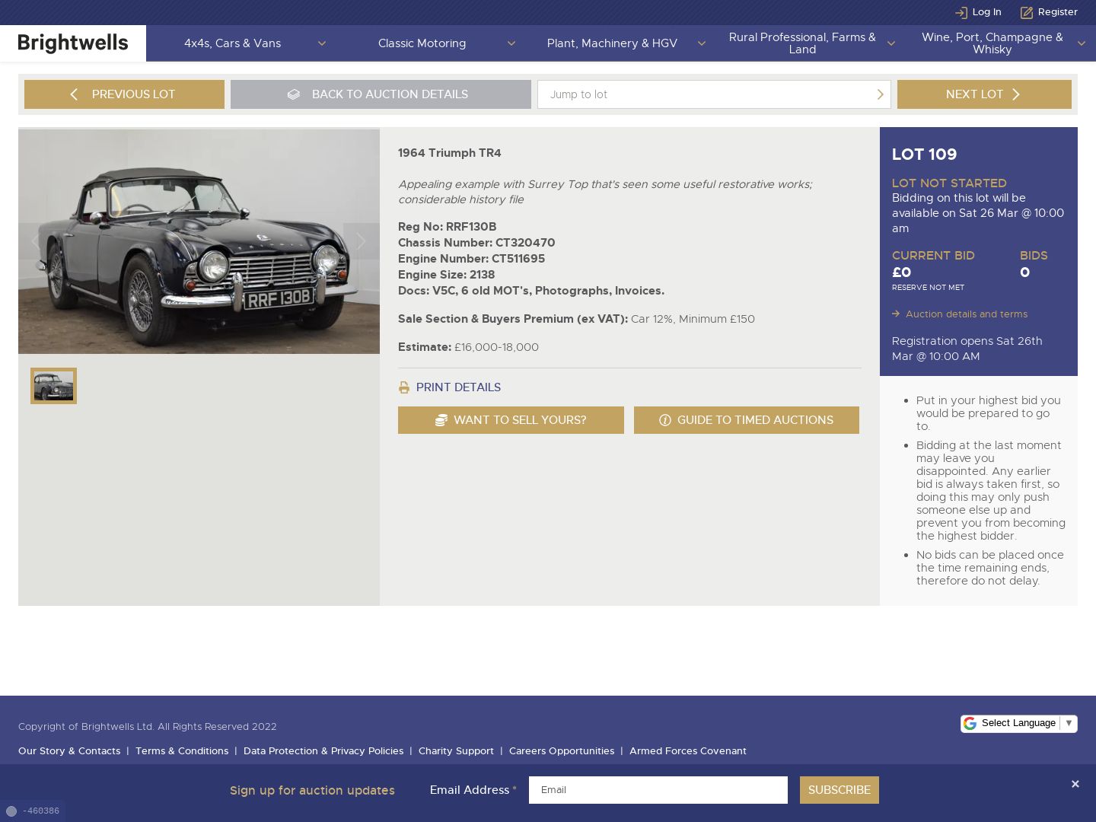Click the Register link text
This screenshot has width=1096, height=822.
click(1058, 12)
